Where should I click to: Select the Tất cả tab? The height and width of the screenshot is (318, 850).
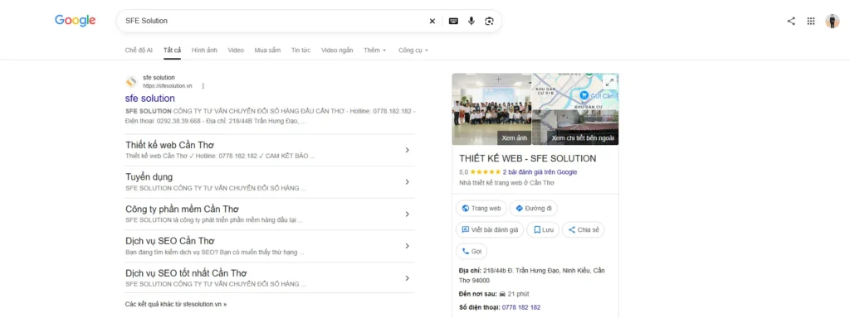173,51
